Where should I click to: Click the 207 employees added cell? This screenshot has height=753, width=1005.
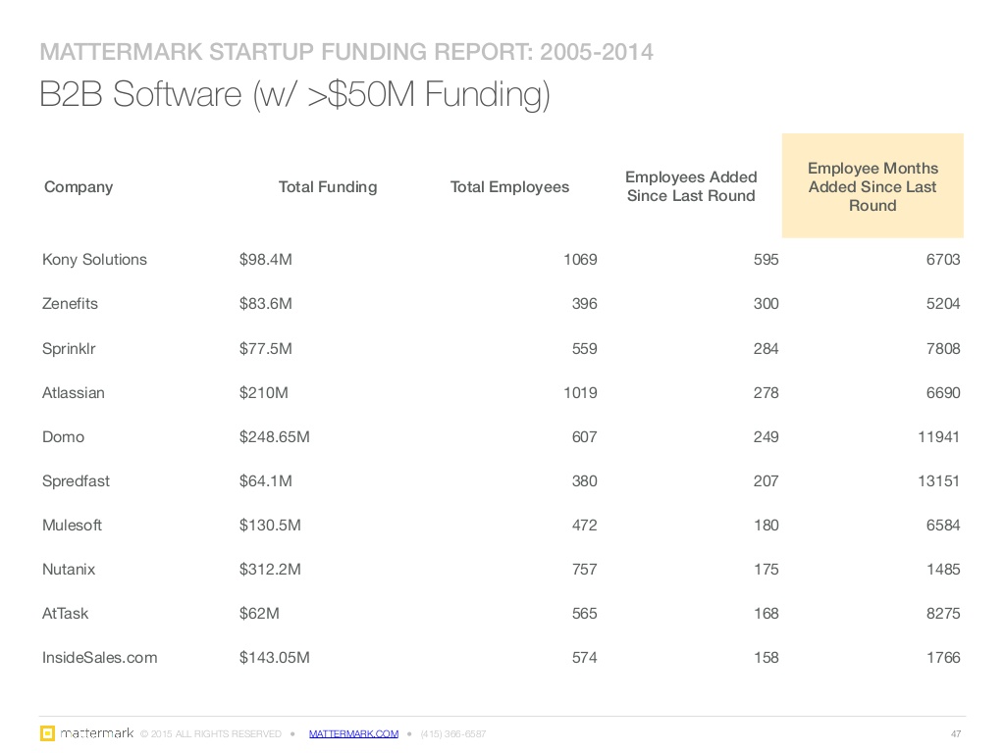766,480
